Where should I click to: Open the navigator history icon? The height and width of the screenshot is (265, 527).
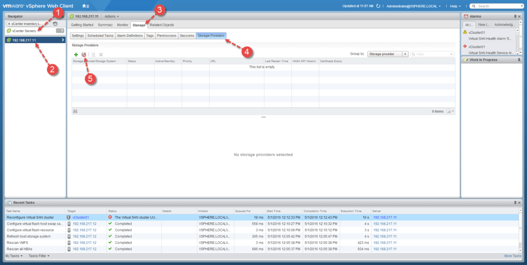tap(55, 24)
